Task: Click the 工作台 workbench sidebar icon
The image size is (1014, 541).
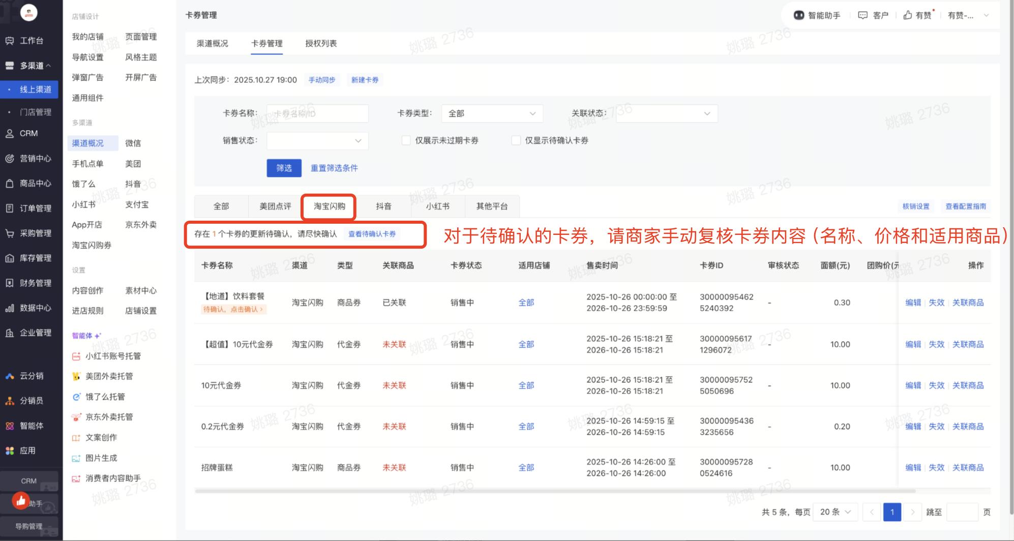Action: pyautogui.click(x=10, y=41)
